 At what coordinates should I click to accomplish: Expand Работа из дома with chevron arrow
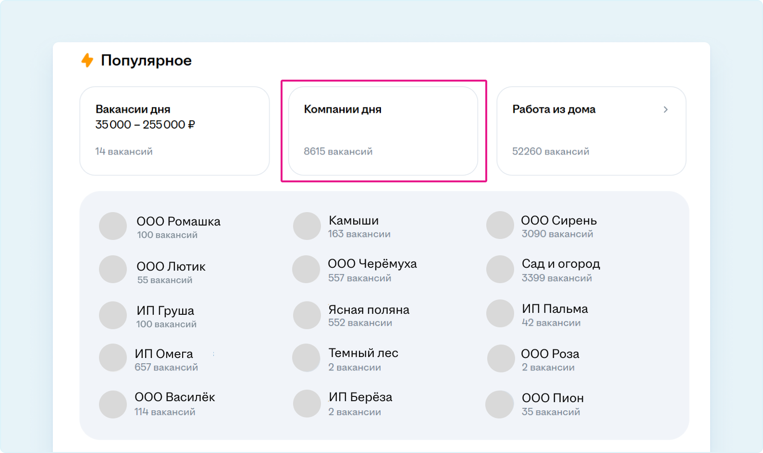click(x=665, y=110)
